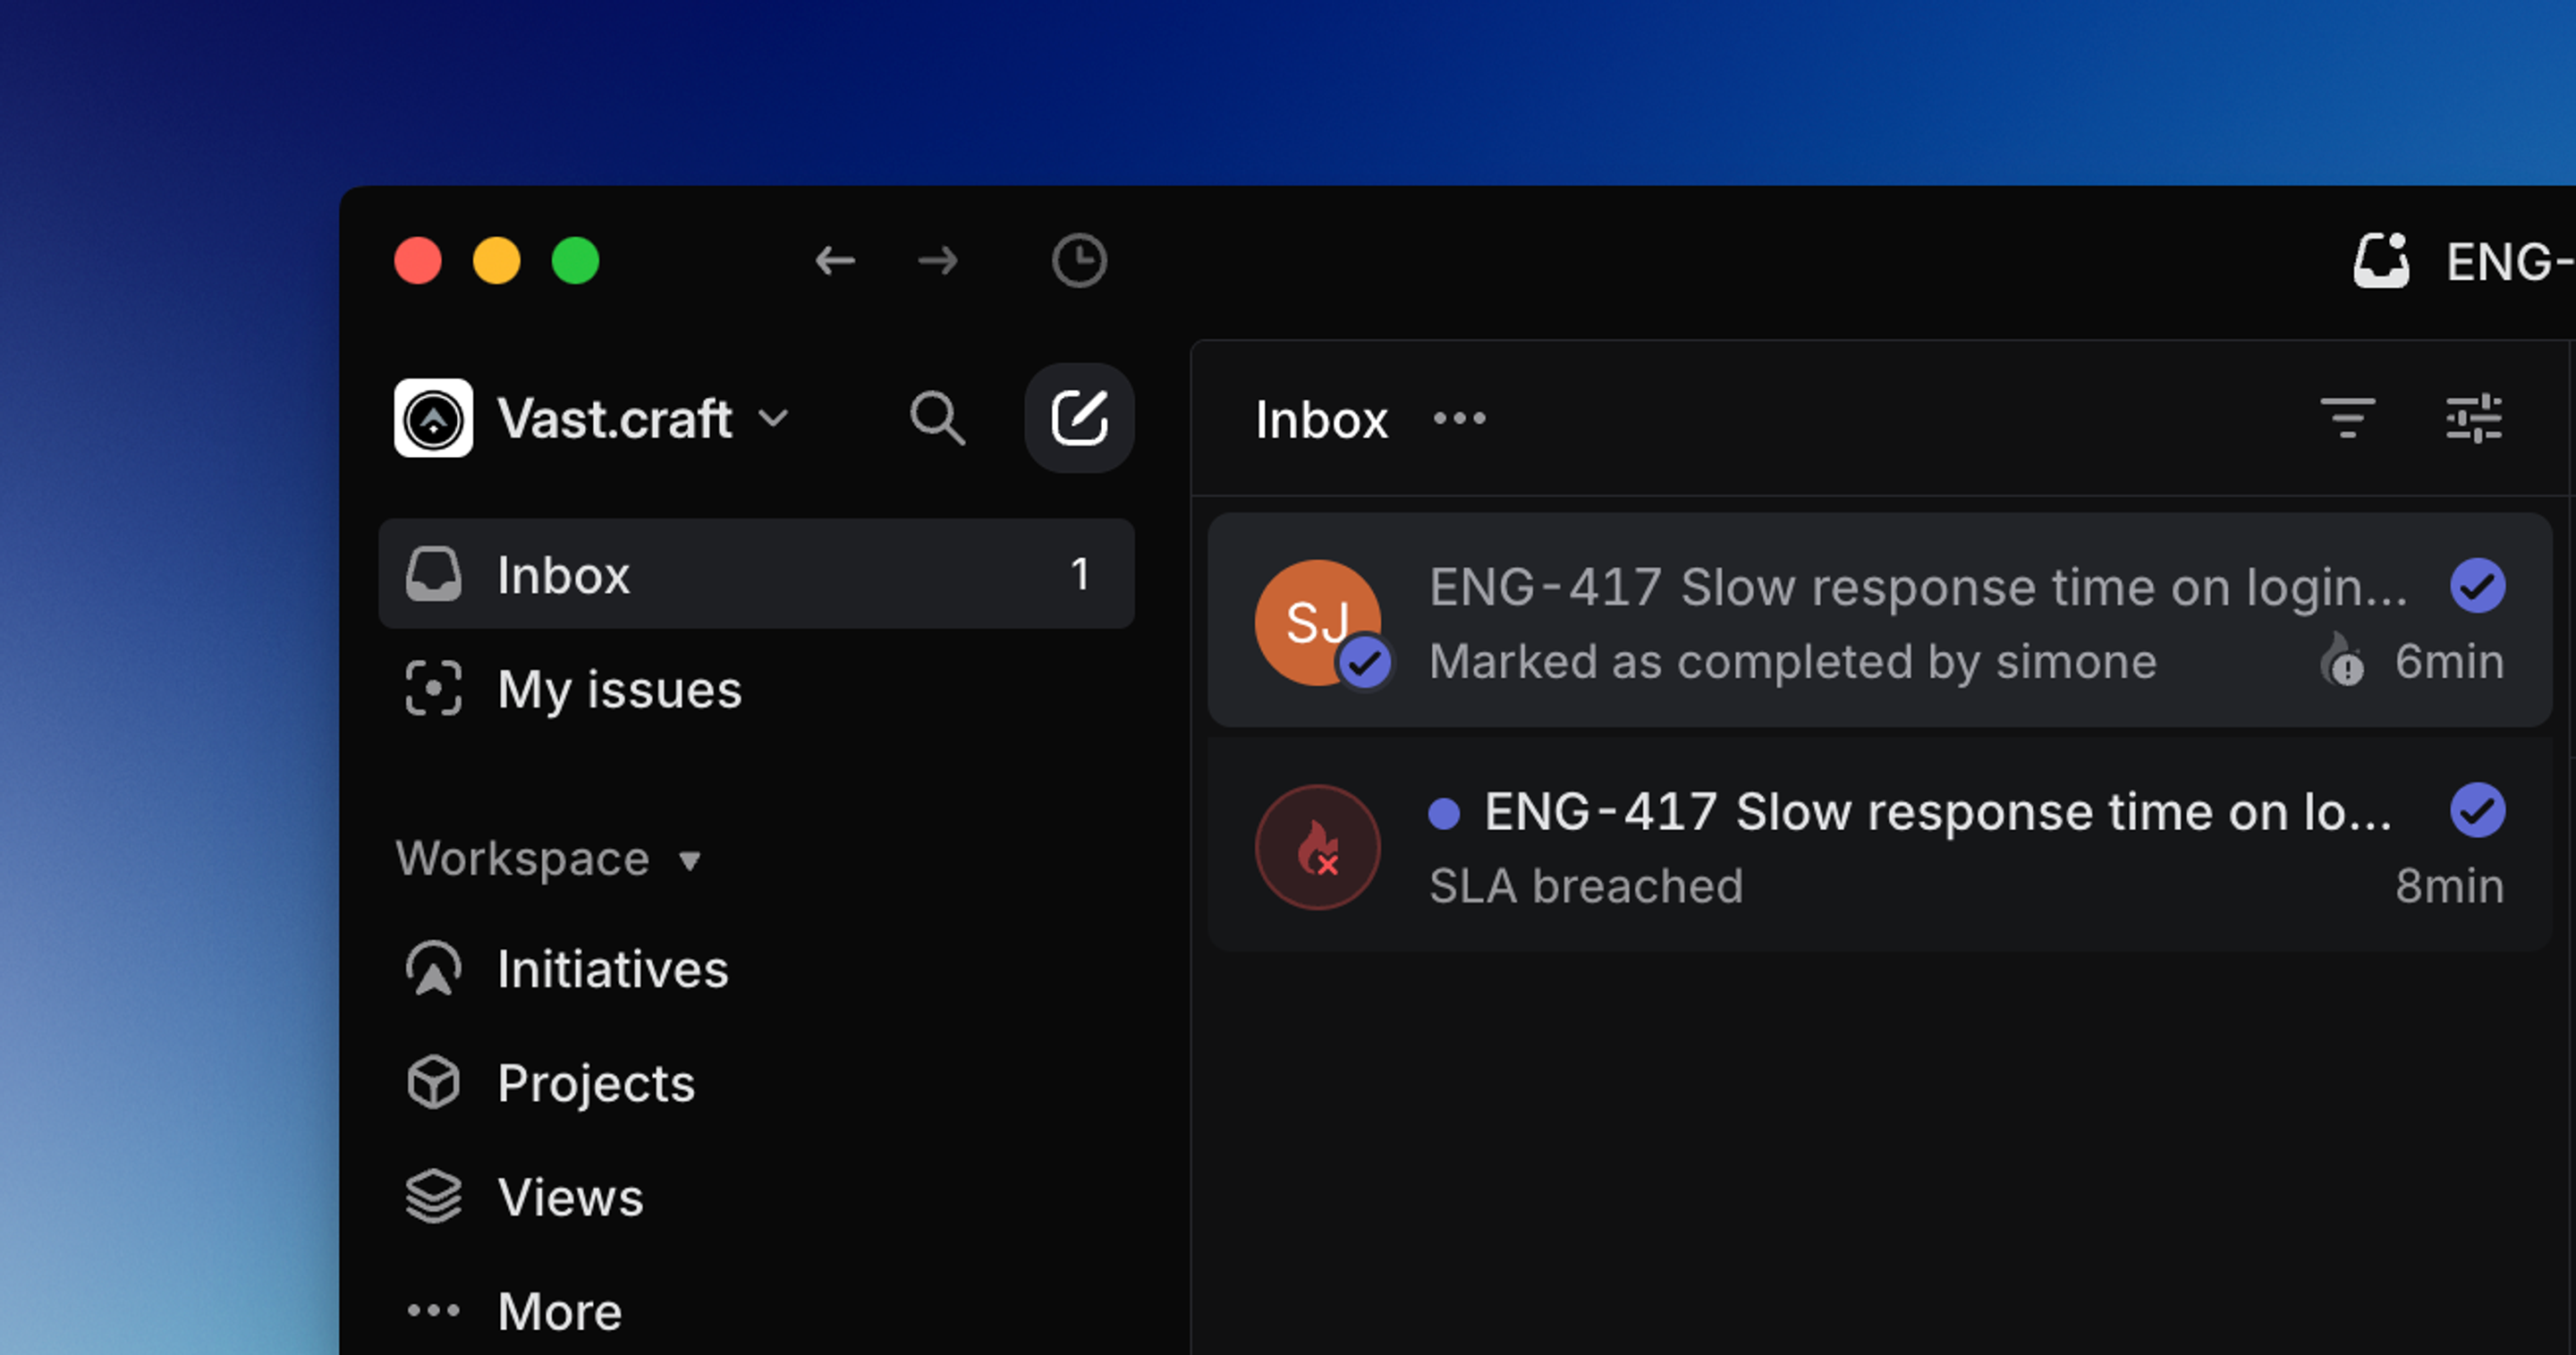Open the Vast.craft workspace menu
The width and height of the screenshot is (2576, 1355).
(x=643, y=418)
